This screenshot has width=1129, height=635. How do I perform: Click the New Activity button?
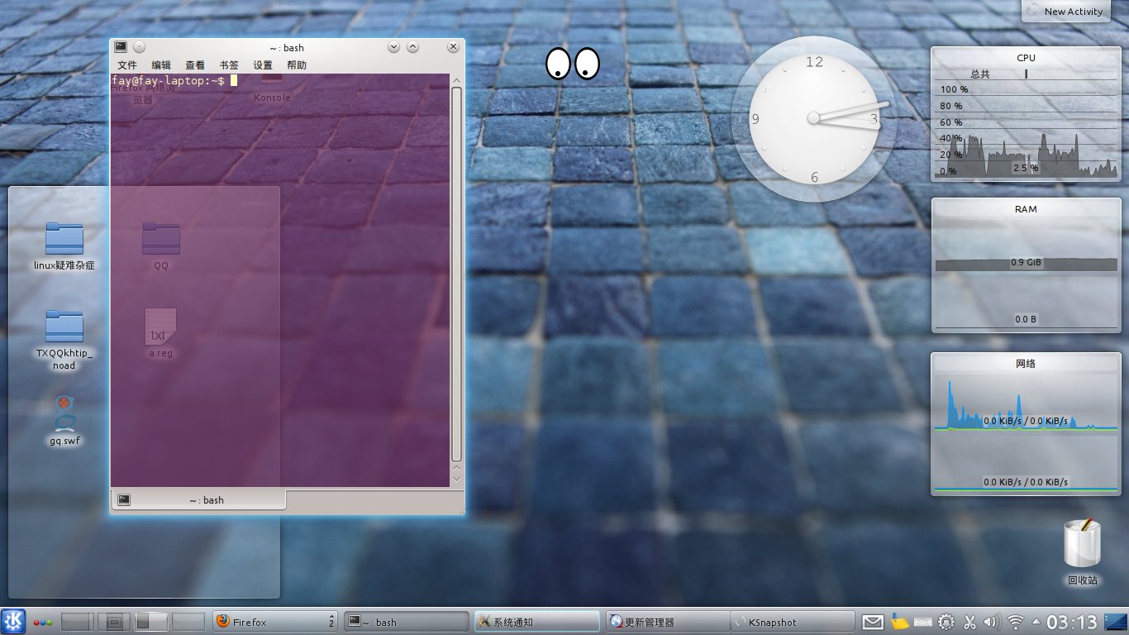click(1066, 12)
